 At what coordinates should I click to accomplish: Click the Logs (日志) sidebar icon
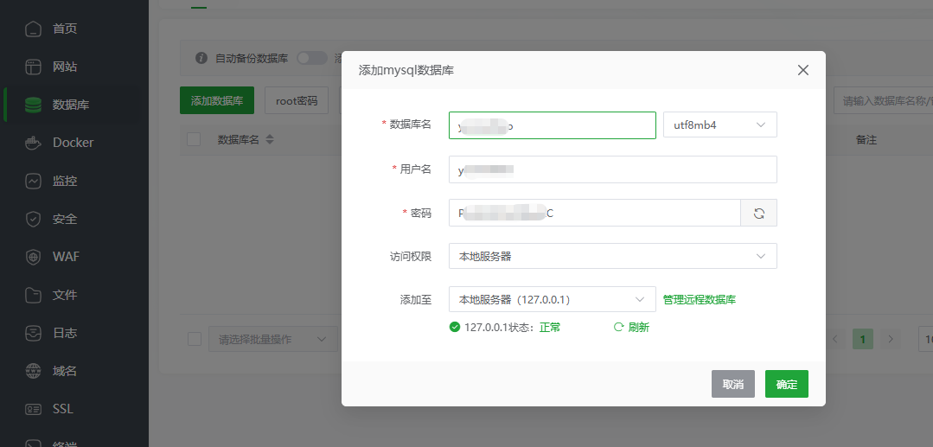tap(34, 334)
